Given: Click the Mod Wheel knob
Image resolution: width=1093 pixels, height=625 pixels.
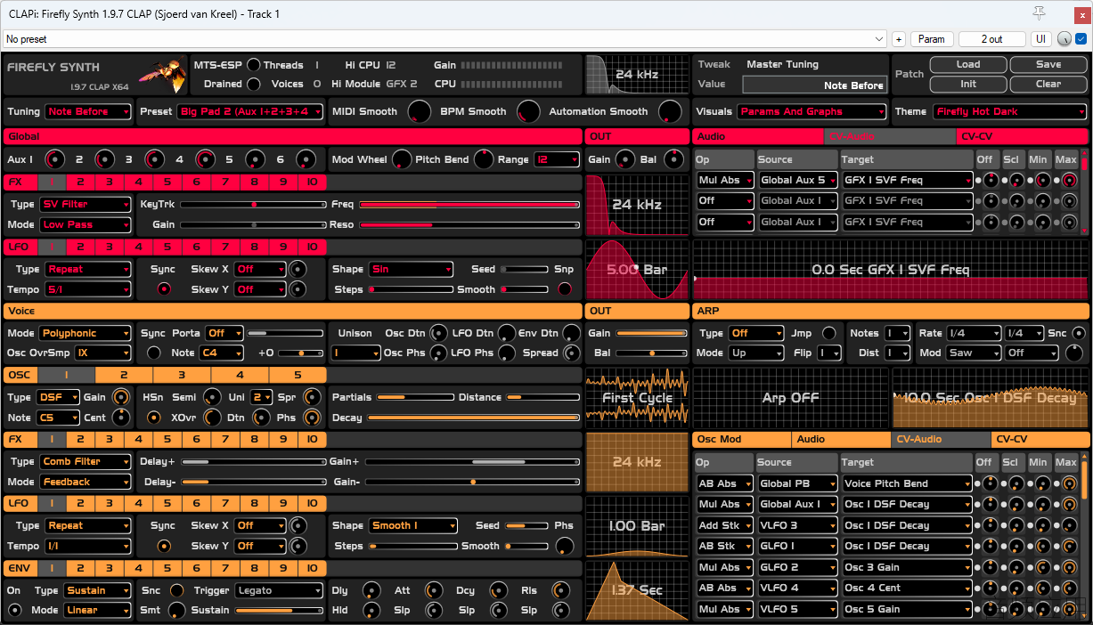Looking at the screenshot, I should 402,159.
